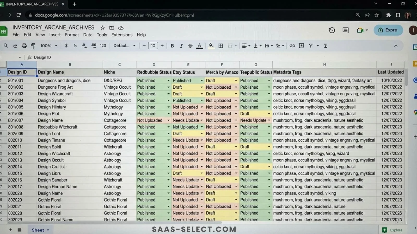Open a new browser tab
This screenshot has width=417, height=234.
point(75,4)
